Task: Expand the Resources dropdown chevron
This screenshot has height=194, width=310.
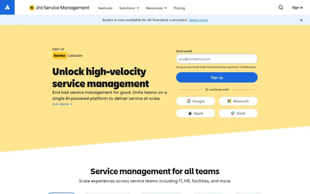Action: [x=166, y=8]
